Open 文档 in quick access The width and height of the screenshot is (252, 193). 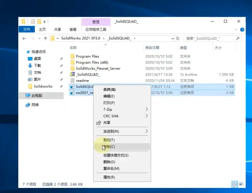coord(37,73)
